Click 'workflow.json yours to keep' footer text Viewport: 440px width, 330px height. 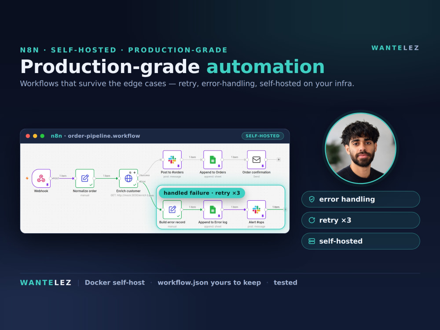pos(209,282)
